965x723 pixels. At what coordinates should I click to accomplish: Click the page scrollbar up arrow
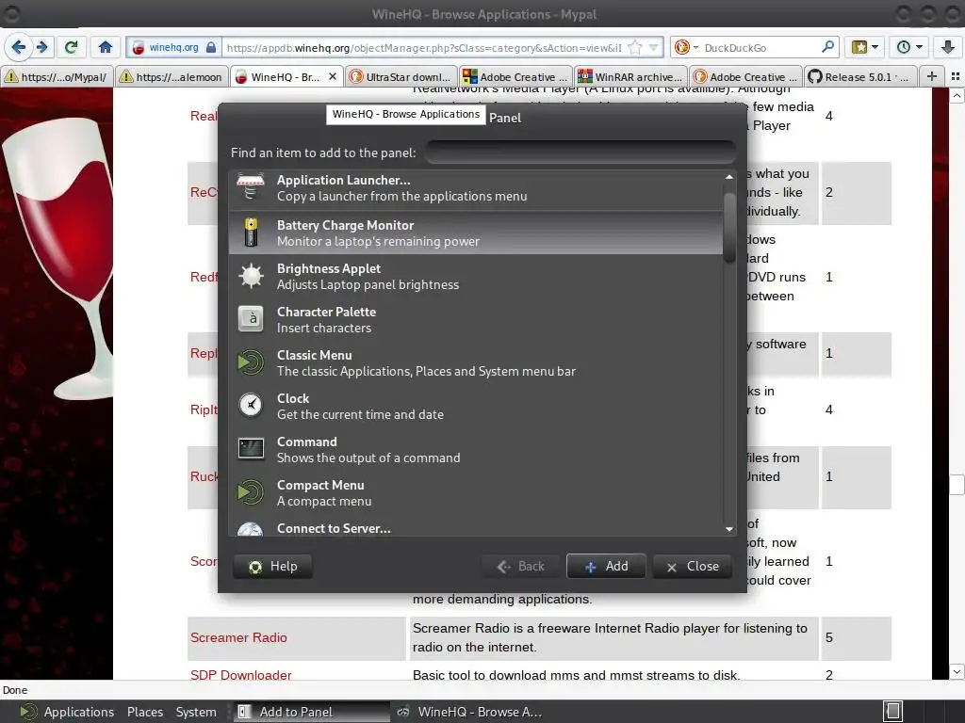[957, 95]
